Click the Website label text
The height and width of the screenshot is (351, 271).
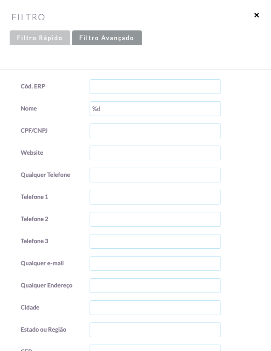(x=32, y=152)
